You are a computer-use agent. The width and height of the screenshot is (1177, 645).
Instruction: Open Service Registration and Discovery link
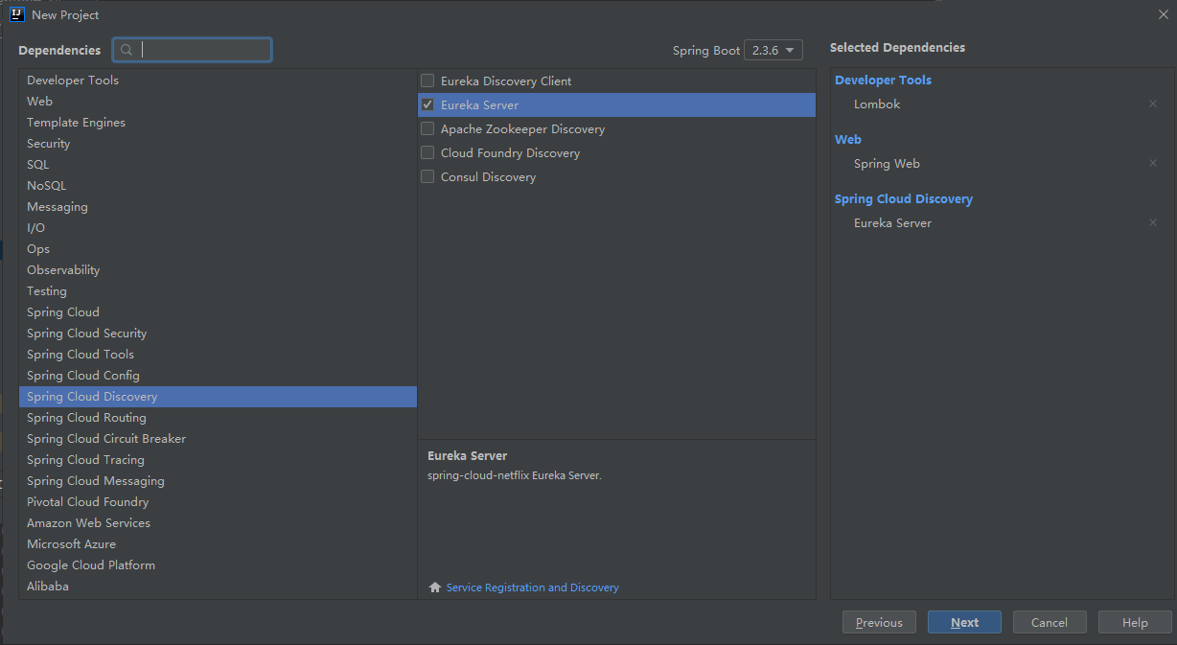tap(533, 587)
